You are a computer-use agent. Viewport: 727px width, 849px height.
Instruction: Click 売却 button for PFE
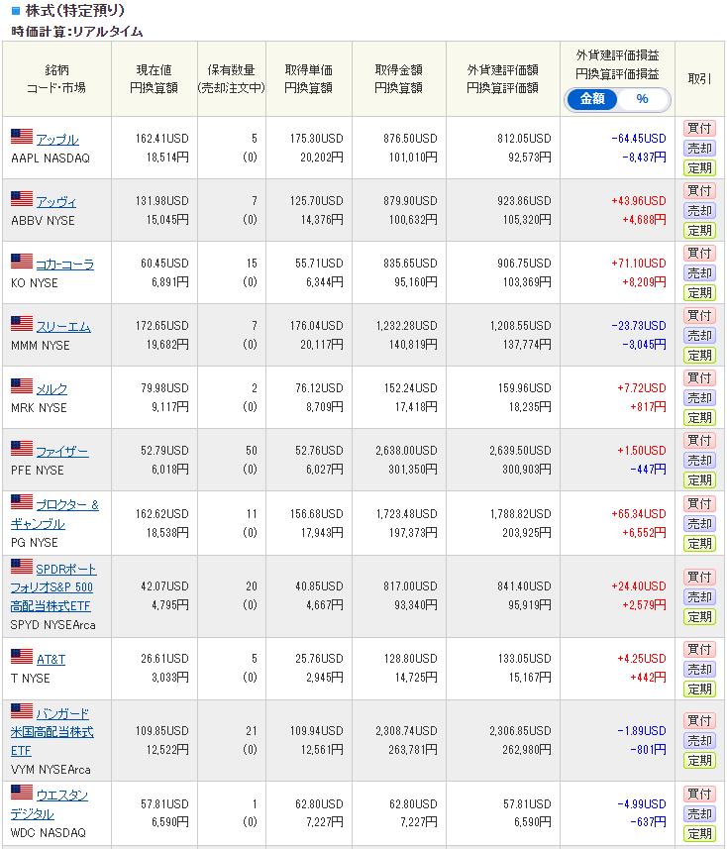699,461
